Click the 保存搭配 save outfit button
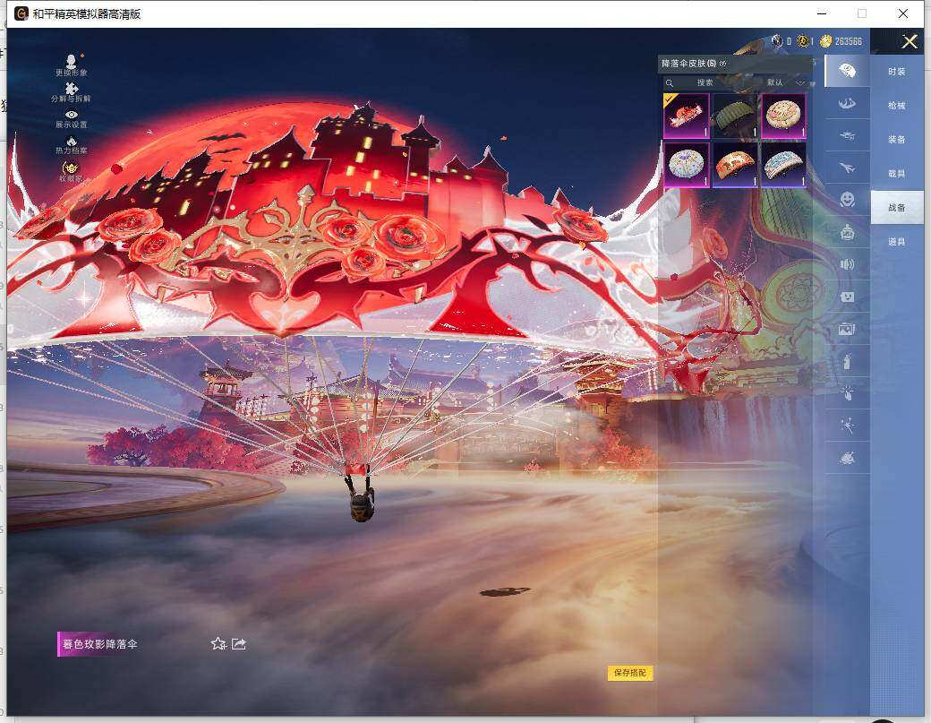Viewport: 931px width, 723px height. [630, 673]
